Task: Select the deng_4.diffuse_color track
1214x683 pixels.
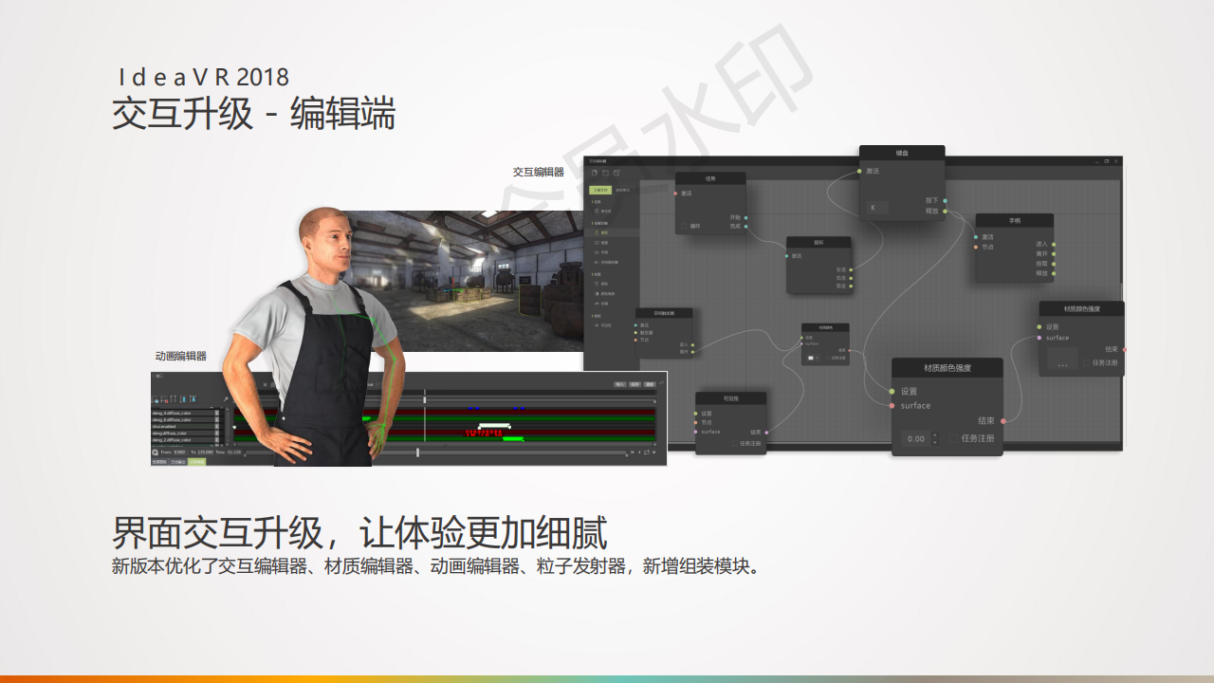Action: pyautogui.click(x=182, y=413)
